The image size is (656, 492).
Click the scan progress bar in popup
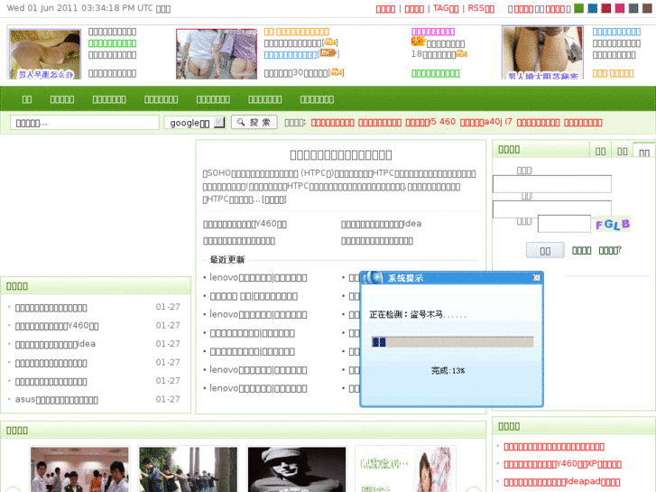point(452,342)
